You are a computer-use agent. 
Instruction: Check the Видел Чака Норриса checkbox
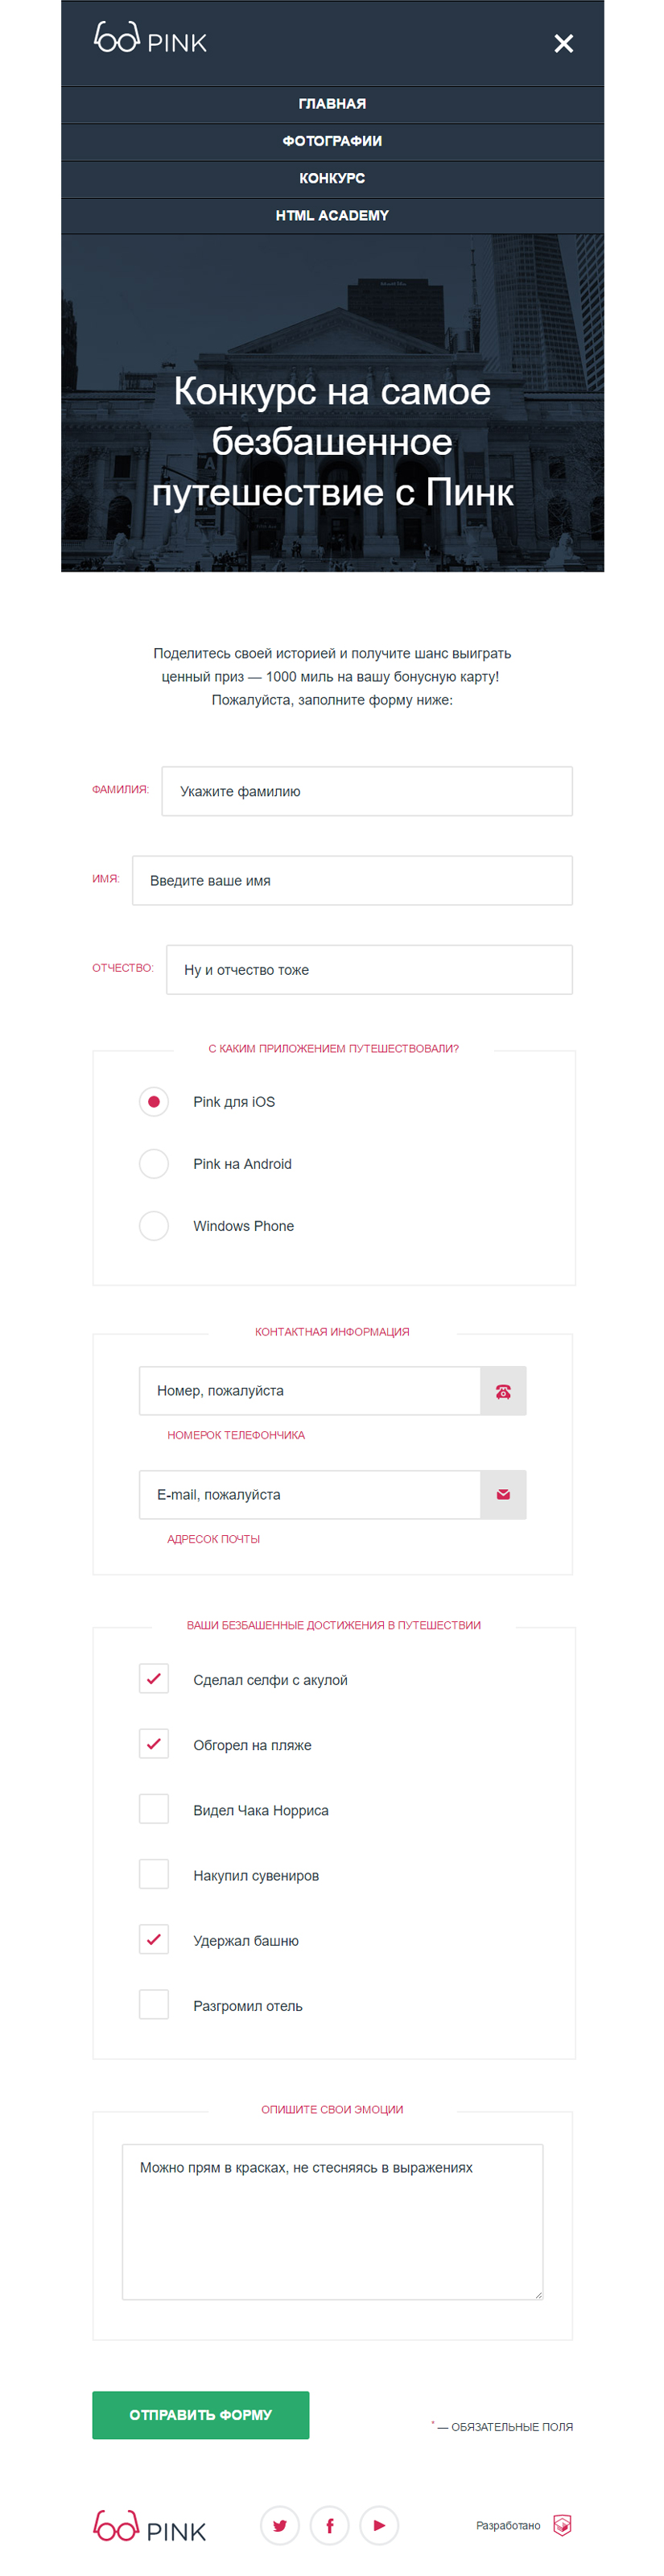point(154,1808)
